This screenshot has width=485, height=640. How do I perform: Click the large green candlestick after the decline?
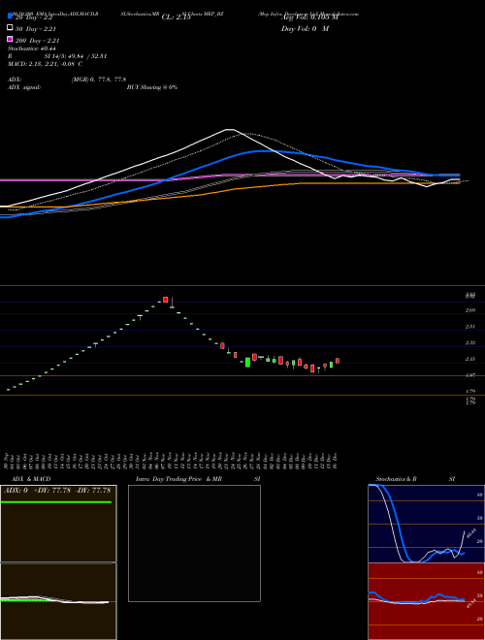(247, 362)
